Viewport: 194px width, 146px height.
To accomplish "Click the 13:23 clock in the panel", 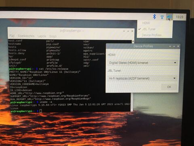I will click(x=179, y=17).
